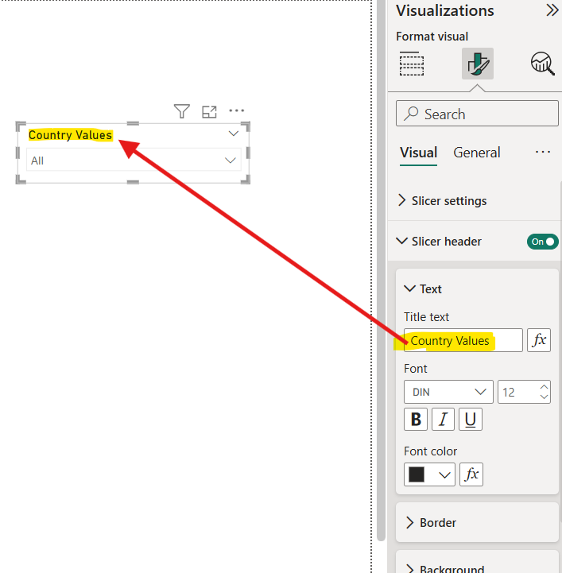
Task: Open the slicer's All dropdown
Action: 134,161
